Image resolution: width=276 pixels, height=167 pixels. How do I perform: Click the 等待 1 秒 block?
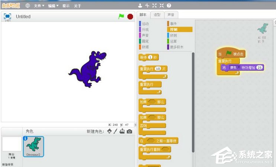click(148, 58)
